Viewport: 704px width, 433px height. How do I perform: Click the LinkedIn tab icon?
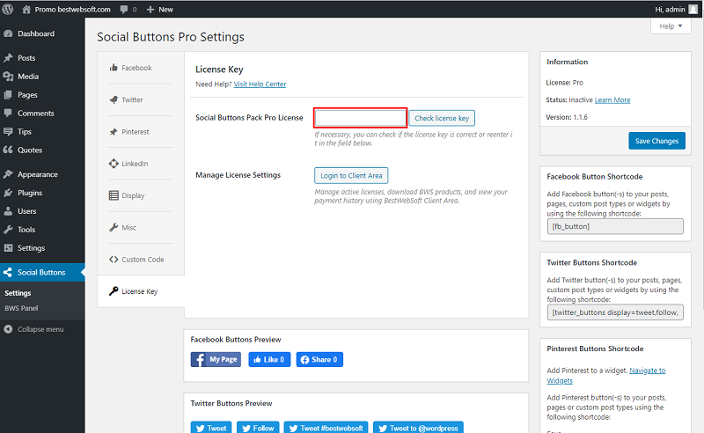114,164
